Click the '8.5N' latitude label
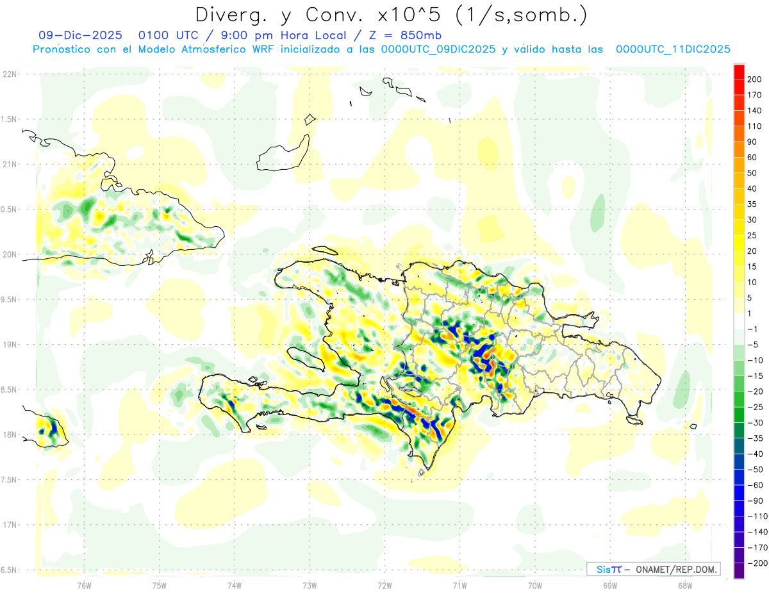The width and height of the screenshot is (769, 594). coord(9,390)
